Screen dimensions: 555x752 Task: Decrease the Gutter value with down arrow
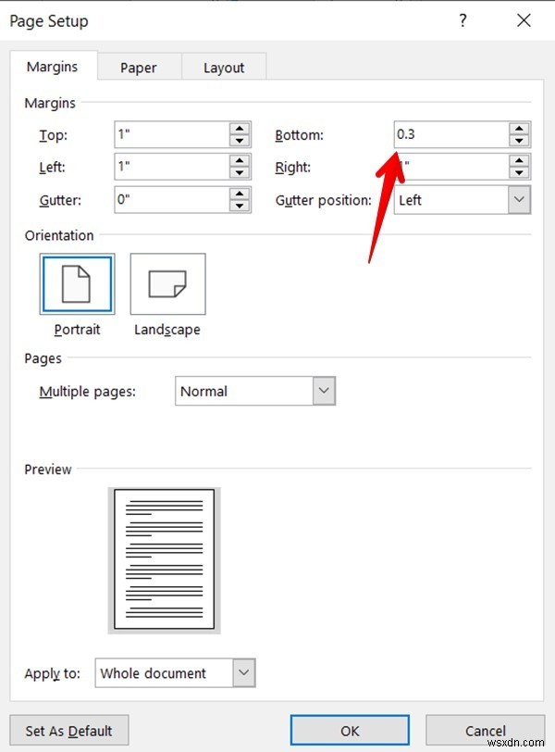pyautogui.click(x=240, y=206)
